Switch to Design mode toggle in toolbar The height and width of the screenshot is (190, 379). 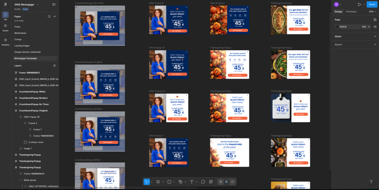(227, 182)
